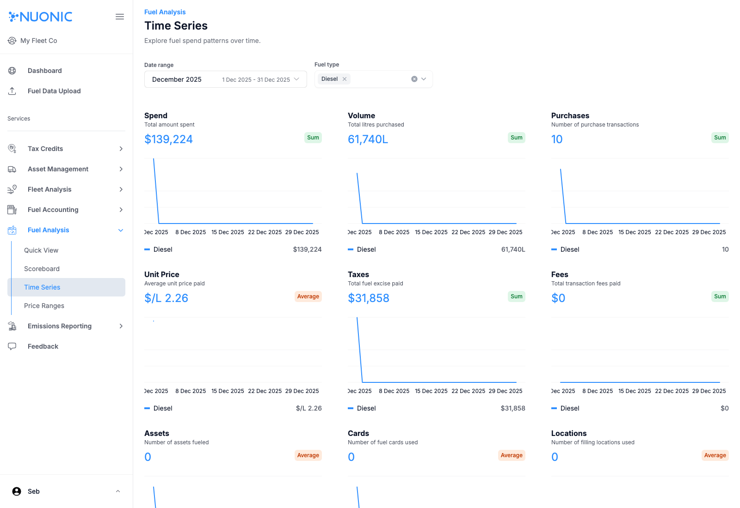Click the hamburger menu icon to collapse sidebar
Screen dimensions: 740x508
120,17
